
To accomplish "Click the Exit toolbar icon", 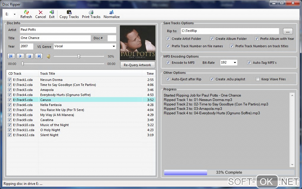I will click(x=52, y=12).
